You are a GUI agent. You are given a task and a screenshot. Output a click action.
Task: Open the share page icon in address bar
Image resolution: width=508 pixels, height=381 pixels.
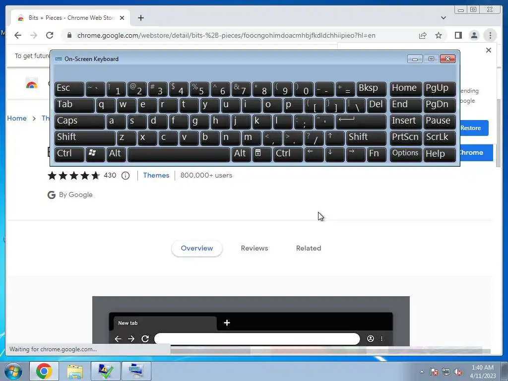click(423, 35)
